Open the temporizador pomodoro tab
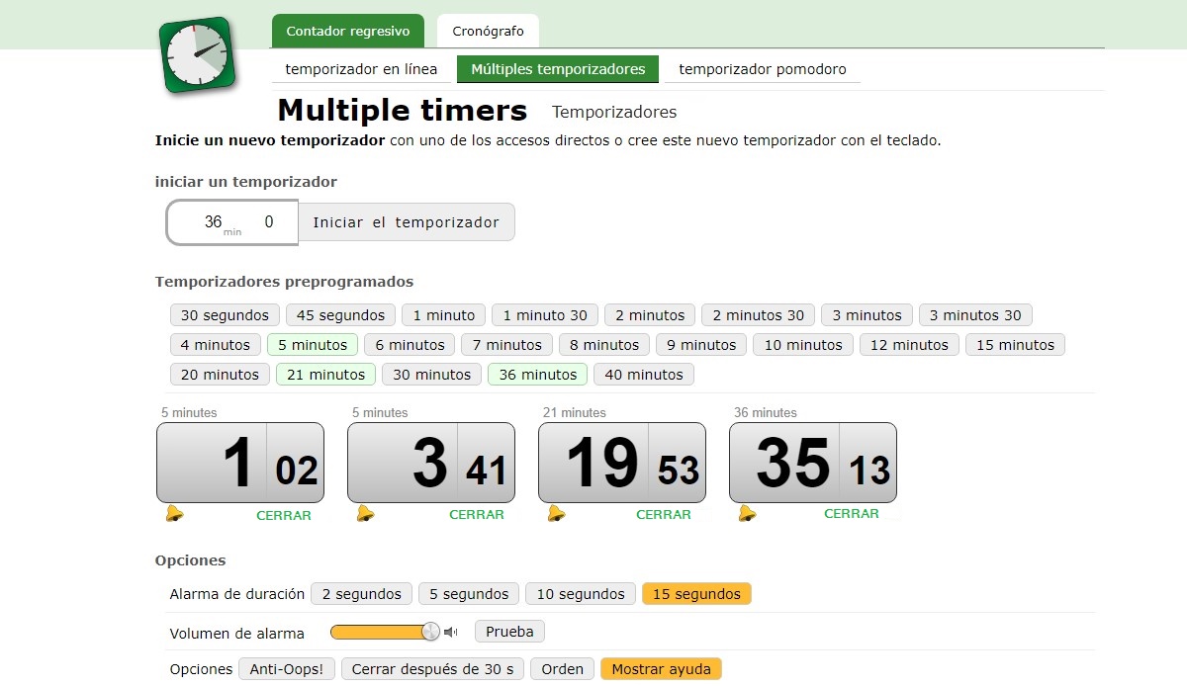Screen dimensions: 1187x687 point(763,69)
